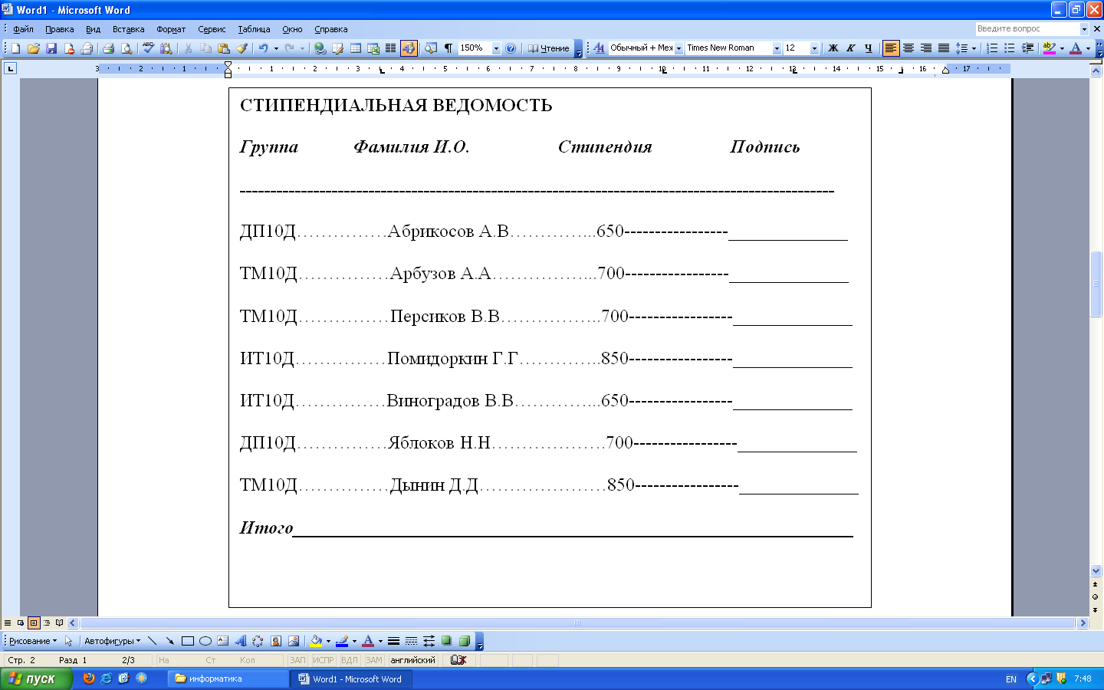Click the increase indent icon
Screen dimensions: 1104x690
tap(1027, 48)
